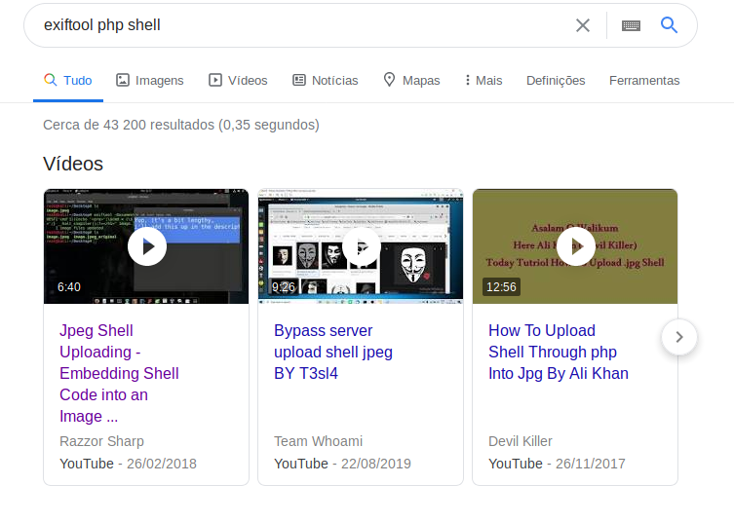Play the Bypass server upload shell video

(x=362, y=246)
